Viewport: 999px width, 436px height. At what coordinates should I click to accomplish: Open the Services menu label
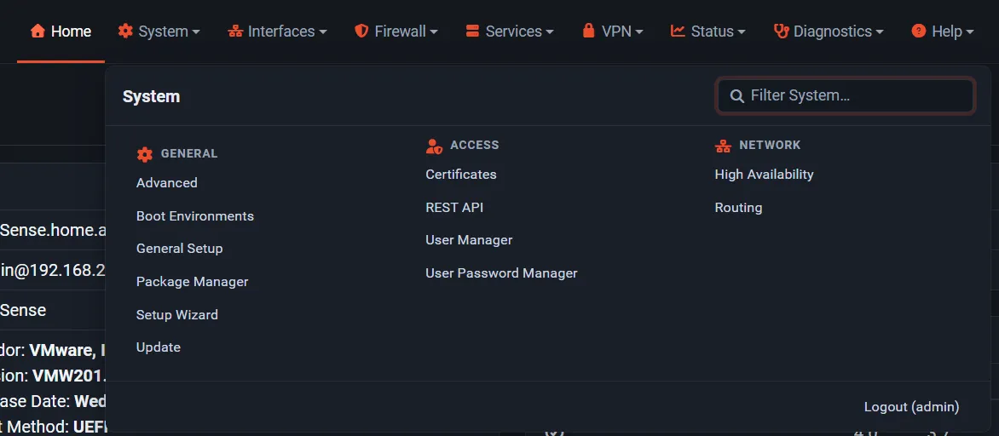coord(513,32)
